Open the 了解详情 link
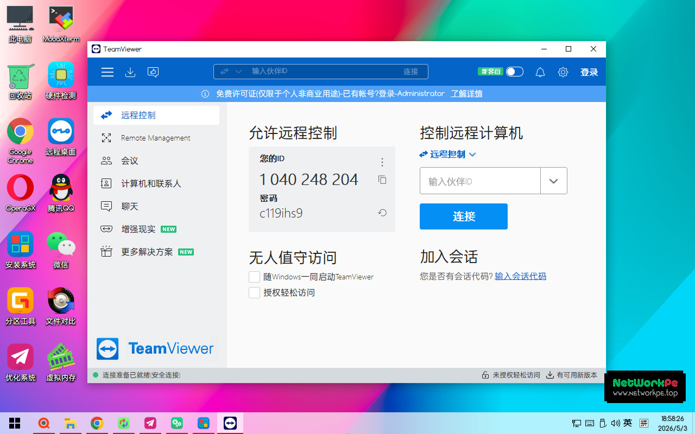Image resolution: width=695 pixels, height=434 pixels. pos(467,94)
